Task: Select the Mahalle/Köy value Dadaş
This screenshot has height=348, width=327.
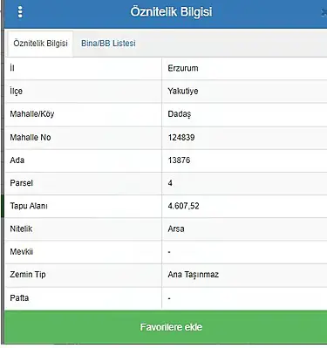Action: pos(180,114)
